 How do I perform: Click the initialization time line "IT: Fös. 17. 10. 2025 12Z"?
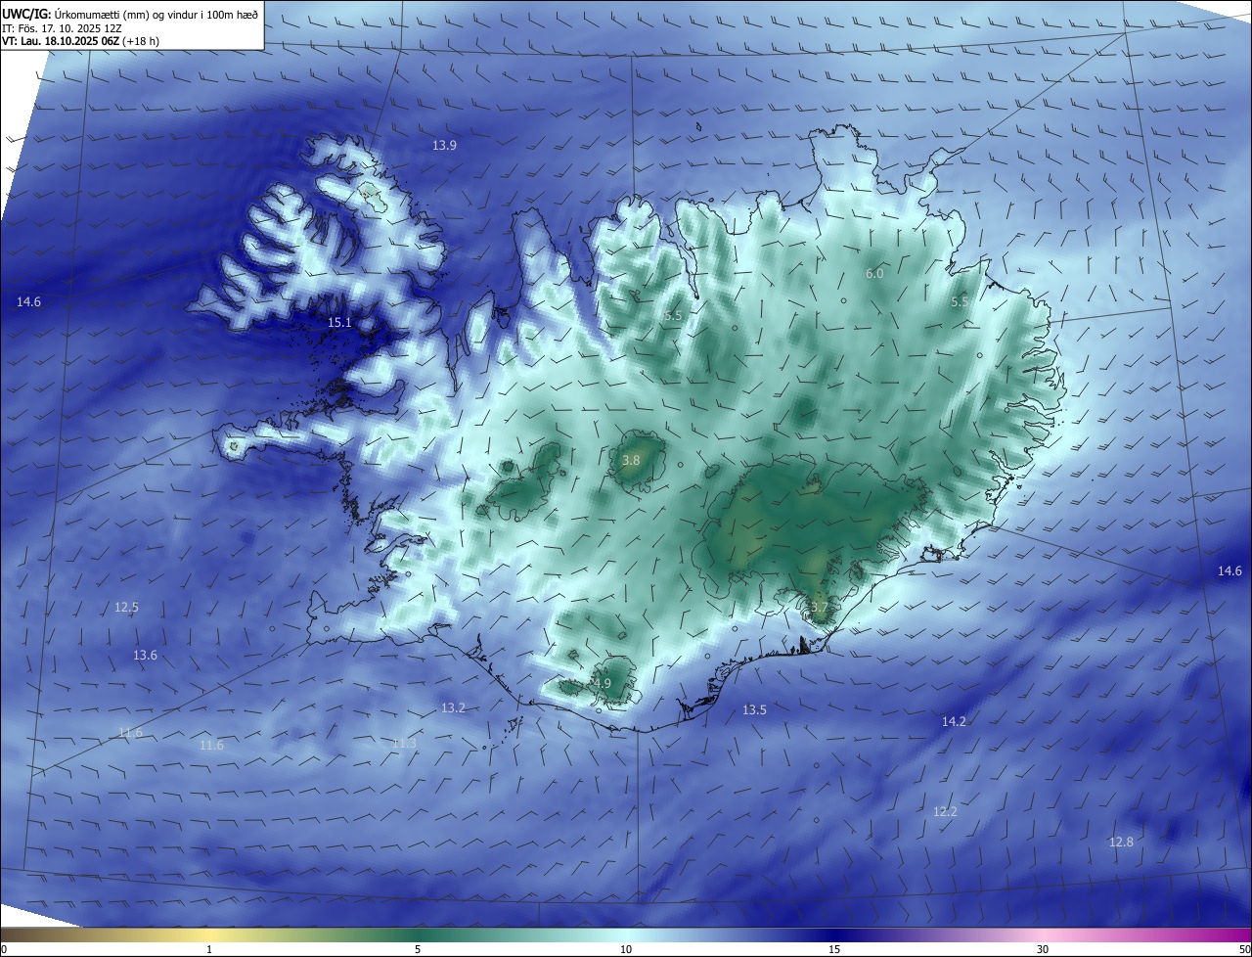pos(61,27)
